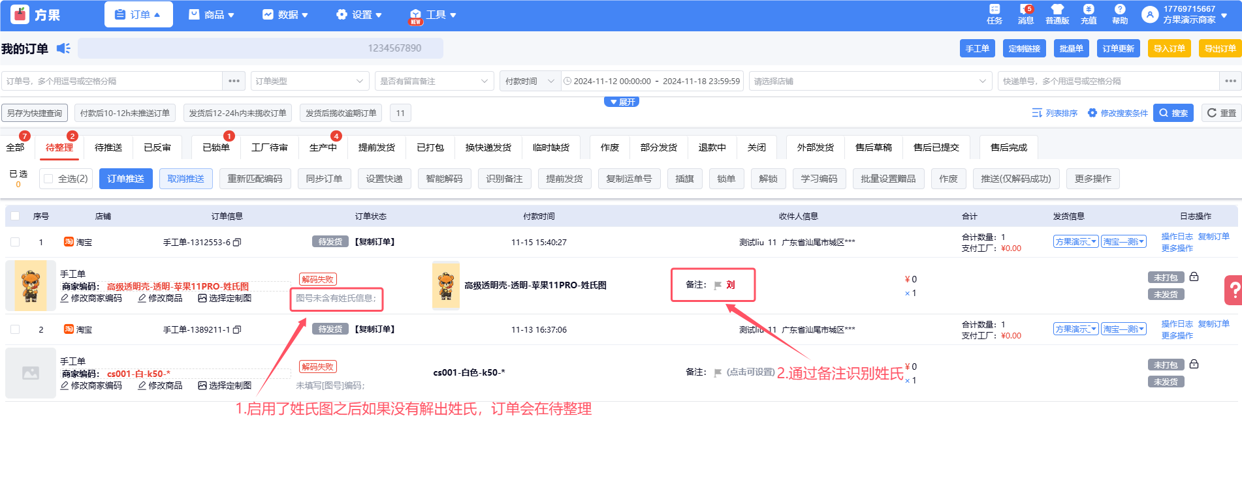Click 更多操作 link for order 1
The width and height of the screenshot is (1242, 480).
coord(1177,248)
